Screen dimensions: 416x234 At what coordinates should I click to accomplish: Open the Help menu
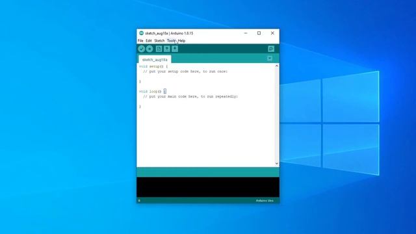pyautogui.click(x=181, y=40)
